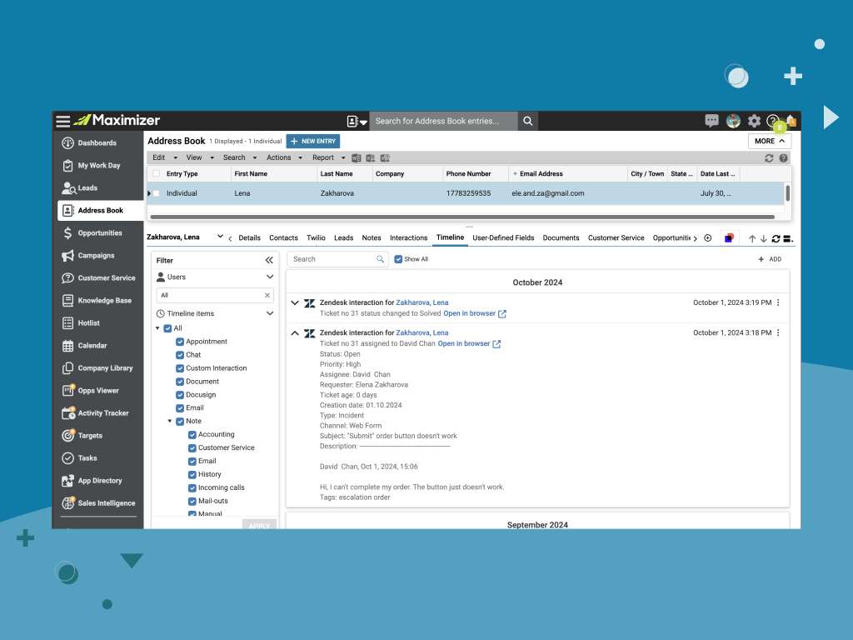Click the horizontal scrollbar under the grid
853x640 pixels.
[462, 217]
